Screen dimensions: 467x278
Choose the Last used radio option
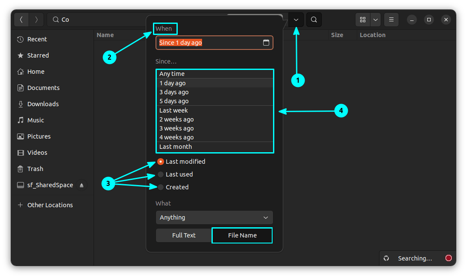(161, 174)
